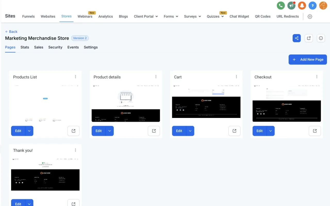Click the green phone icon

[x=280, y=5]
